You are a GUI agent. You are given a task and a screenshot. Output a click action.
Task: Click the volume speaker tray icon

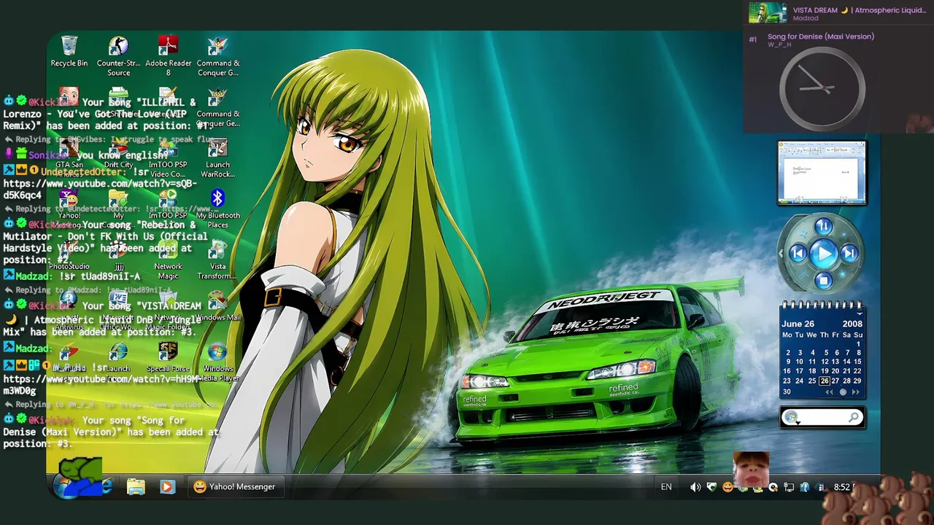coord(695,487)
